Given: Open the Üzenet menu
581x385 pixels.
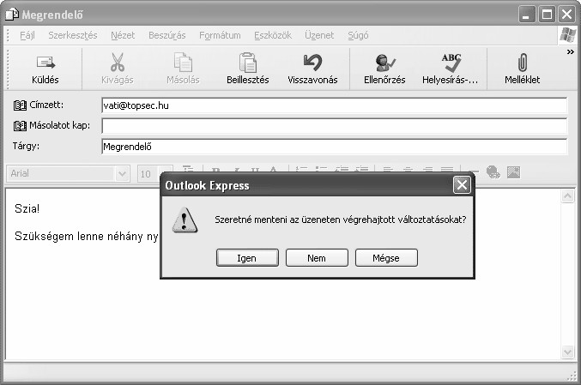Looking at the screenshot, I should pos(319,35).
